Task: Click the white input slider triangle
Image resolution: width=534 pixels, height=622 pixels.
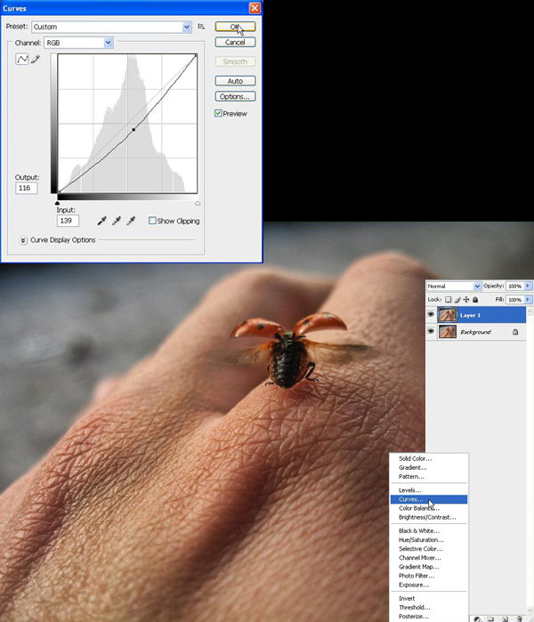Action: pos(198,203)
